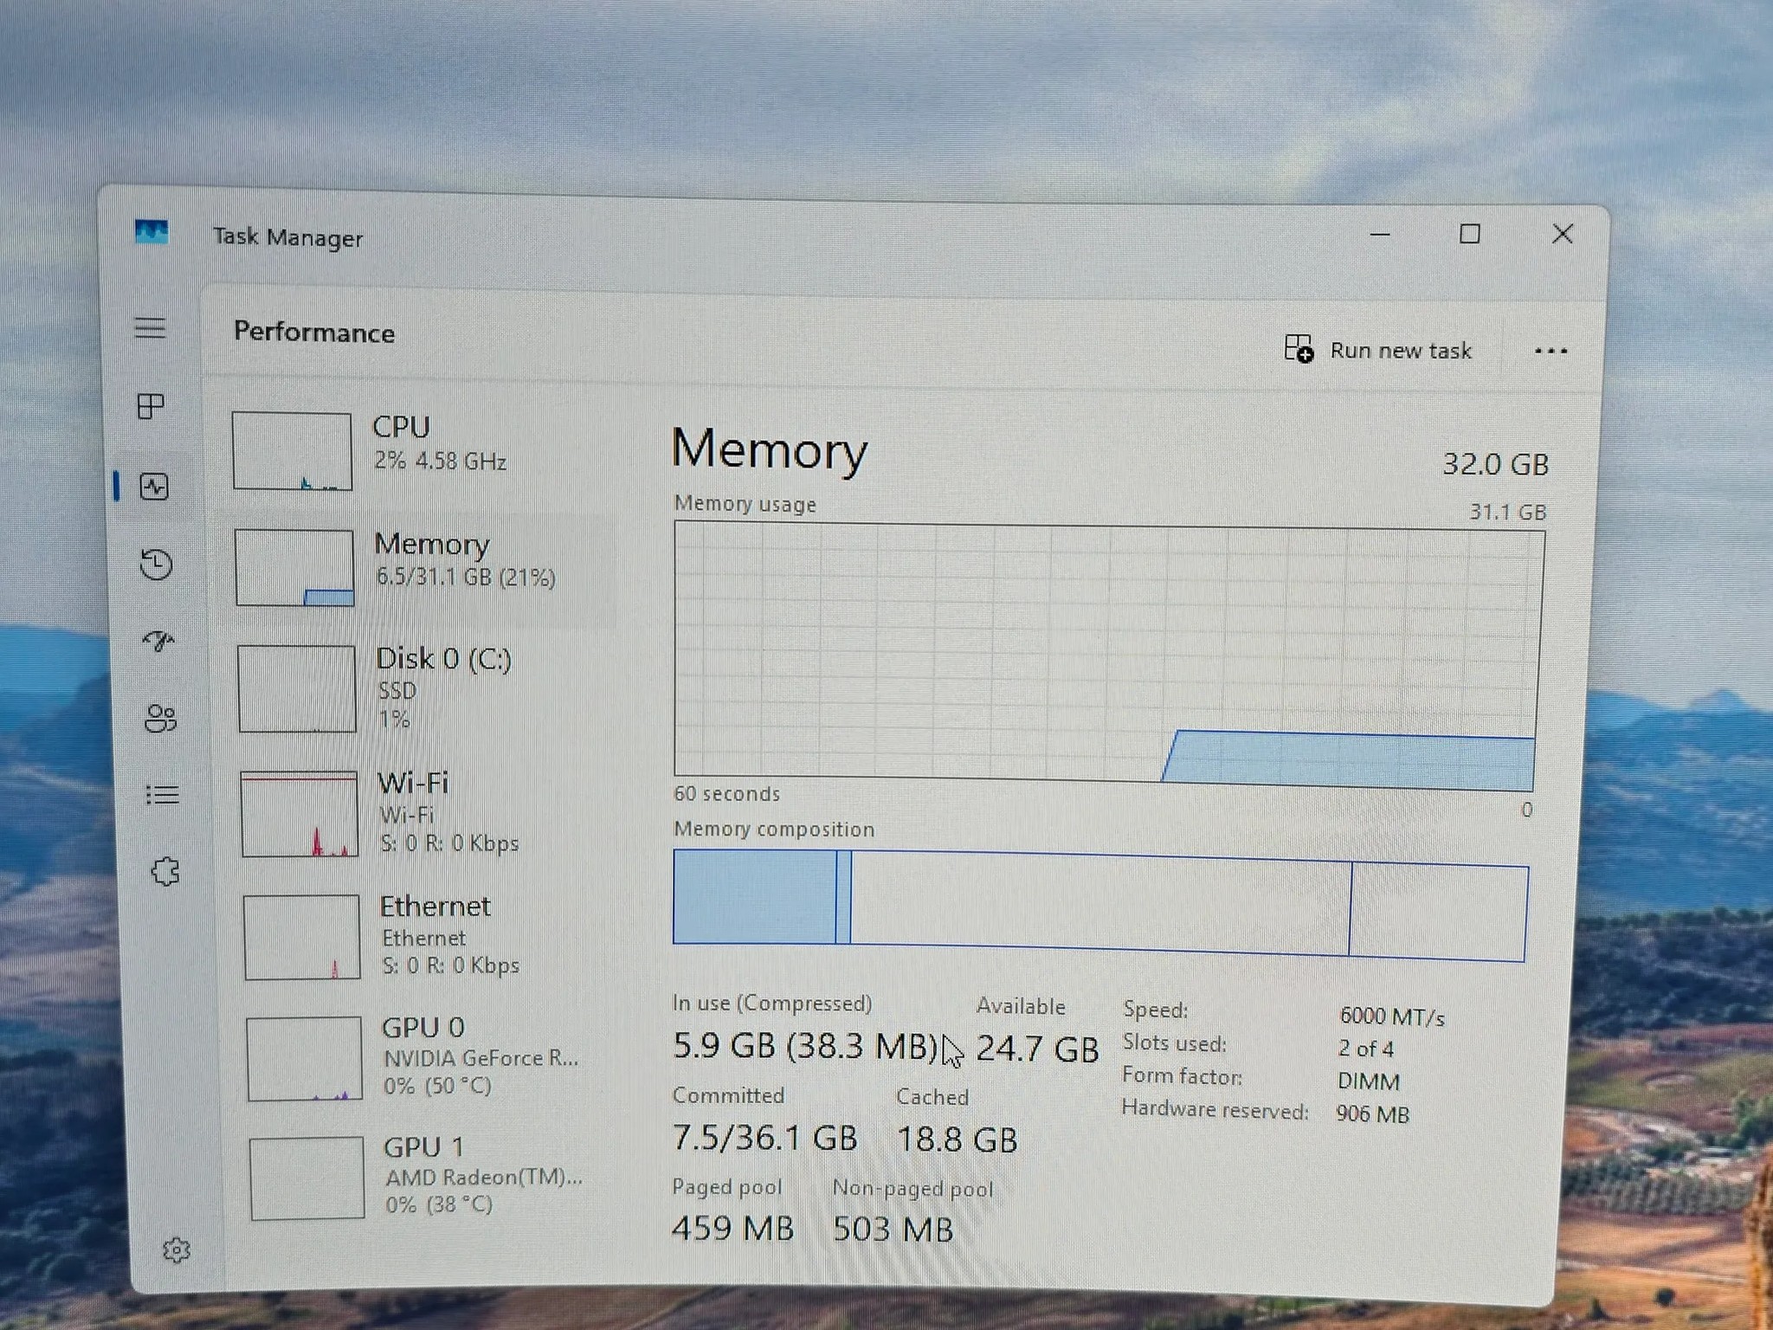
Task: Open Task Manager settings gear
Action: 176,1249
